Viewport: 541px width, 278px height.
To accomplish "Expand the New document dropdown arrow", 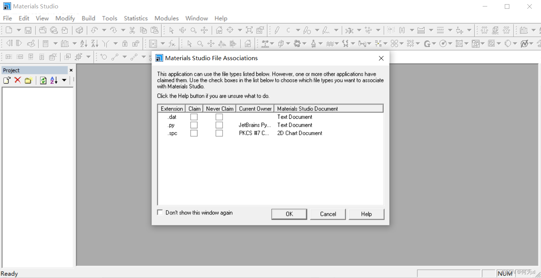I will 18,30.
